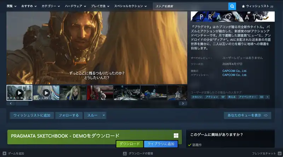
Task: Click the store search magnifier button
Action: coord(232,6)
